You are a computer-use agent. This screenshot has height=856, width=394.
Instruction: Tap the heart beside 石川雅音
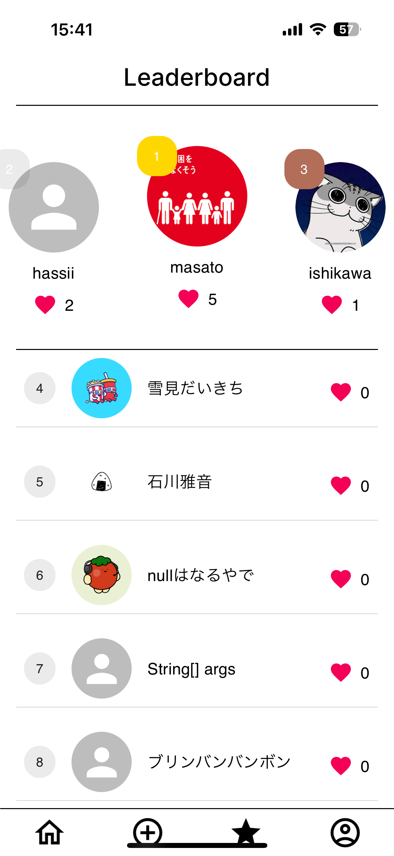(341, 485)
